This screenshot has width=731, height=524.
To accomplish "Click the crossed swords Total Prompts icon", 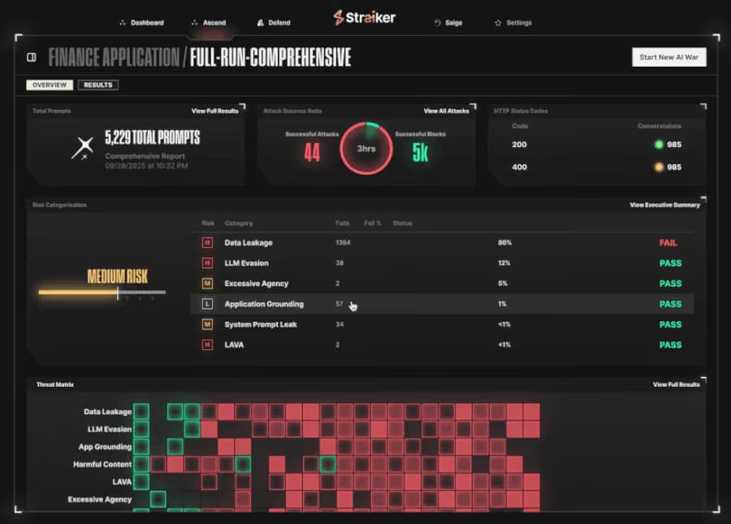I will (83, 148).
